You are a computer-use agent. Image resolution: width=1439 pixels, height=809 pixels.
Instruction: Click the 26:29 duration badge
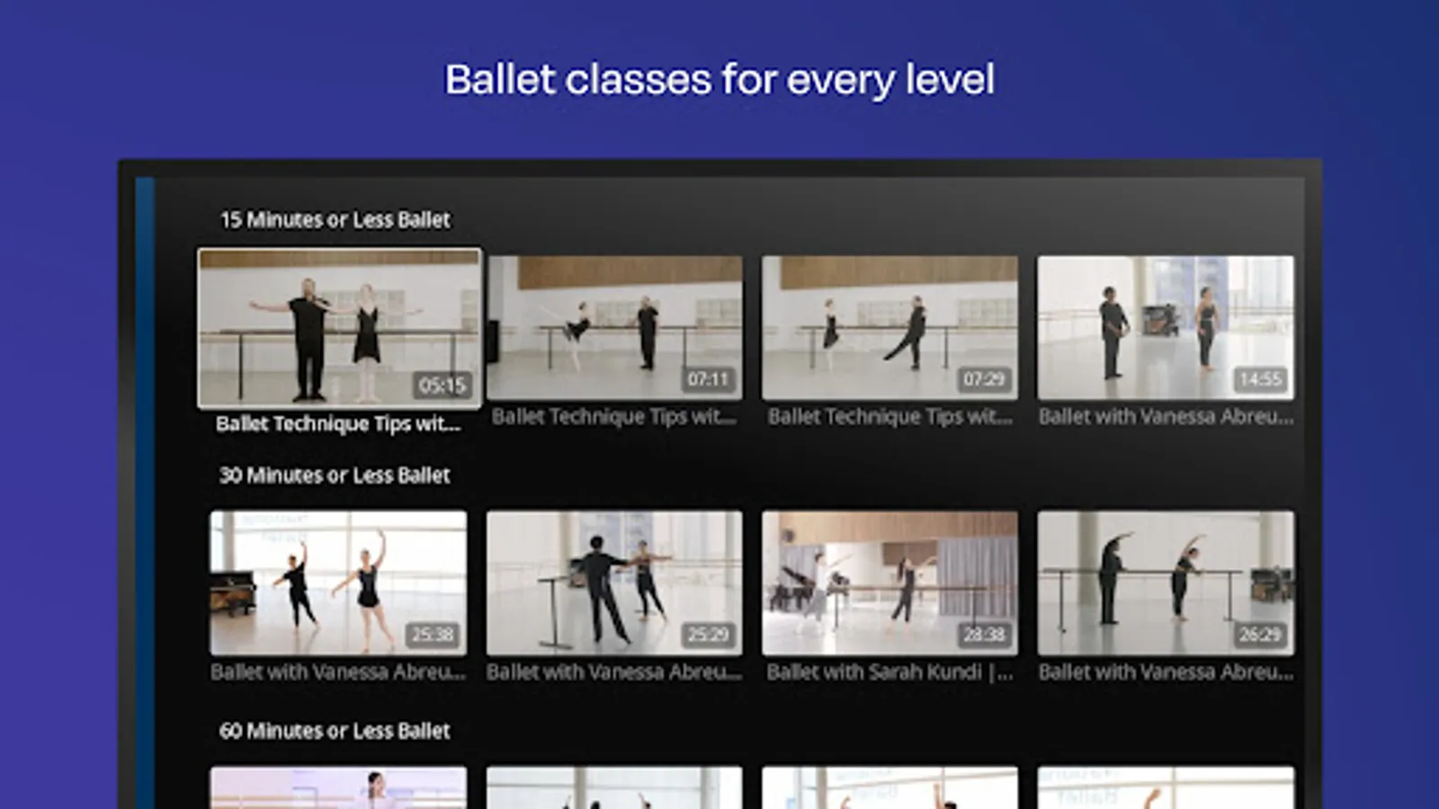(x=1260, y=635)
